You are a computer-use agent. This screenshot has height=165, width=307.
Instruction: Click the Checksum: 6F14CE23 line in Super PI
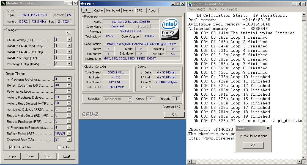(211, 129)
